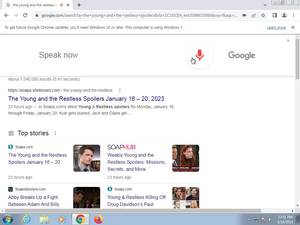Click the scroll down arrow on vertical scrollbar

297,206
